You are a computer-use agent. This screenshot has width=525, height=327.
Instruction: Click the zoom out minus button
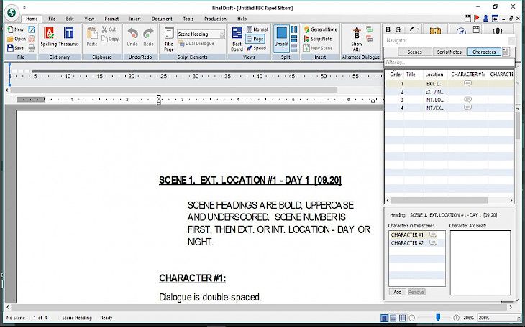[412, 318]
